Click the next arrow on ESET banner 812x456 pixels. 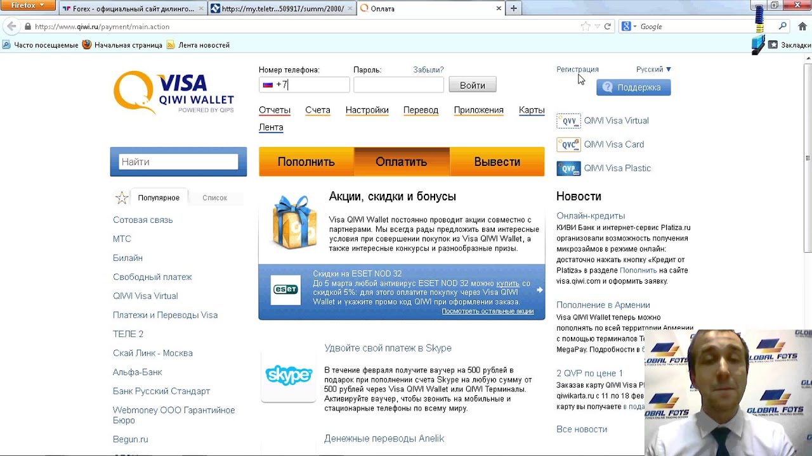point(539,290)
